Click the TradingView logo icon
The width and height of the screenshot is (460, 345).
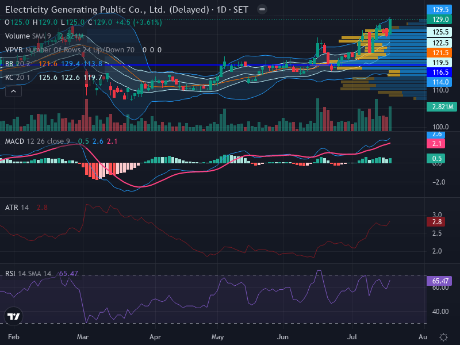coord(13,316)
